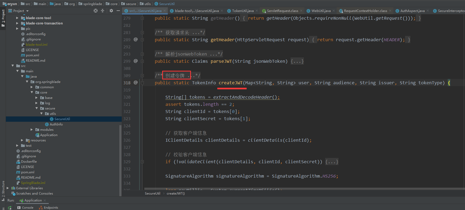Switch to the Console tab in Run panel

(25, 208)
